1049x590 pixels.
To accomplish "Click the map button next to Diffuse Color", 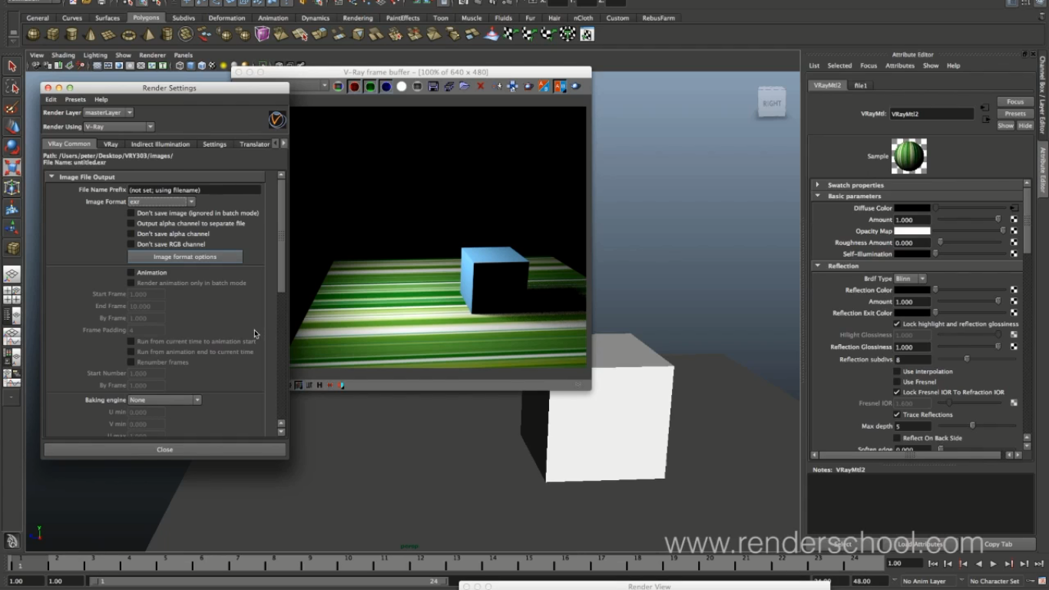I will click(x=1014, y=208).
